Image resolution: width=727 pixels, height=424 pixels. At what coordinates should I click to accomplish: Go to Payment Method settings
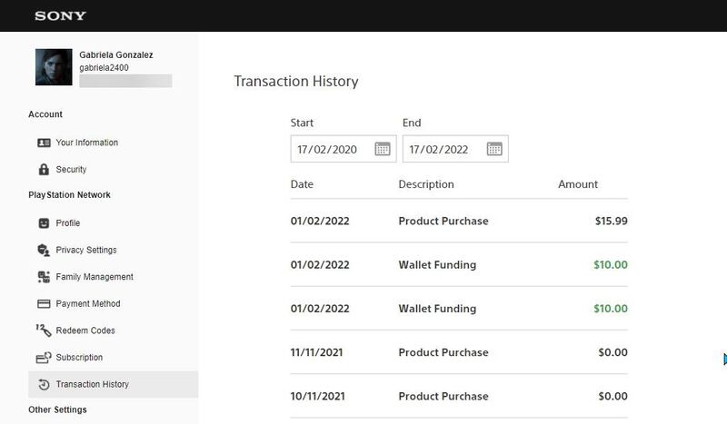pos(87,304)
